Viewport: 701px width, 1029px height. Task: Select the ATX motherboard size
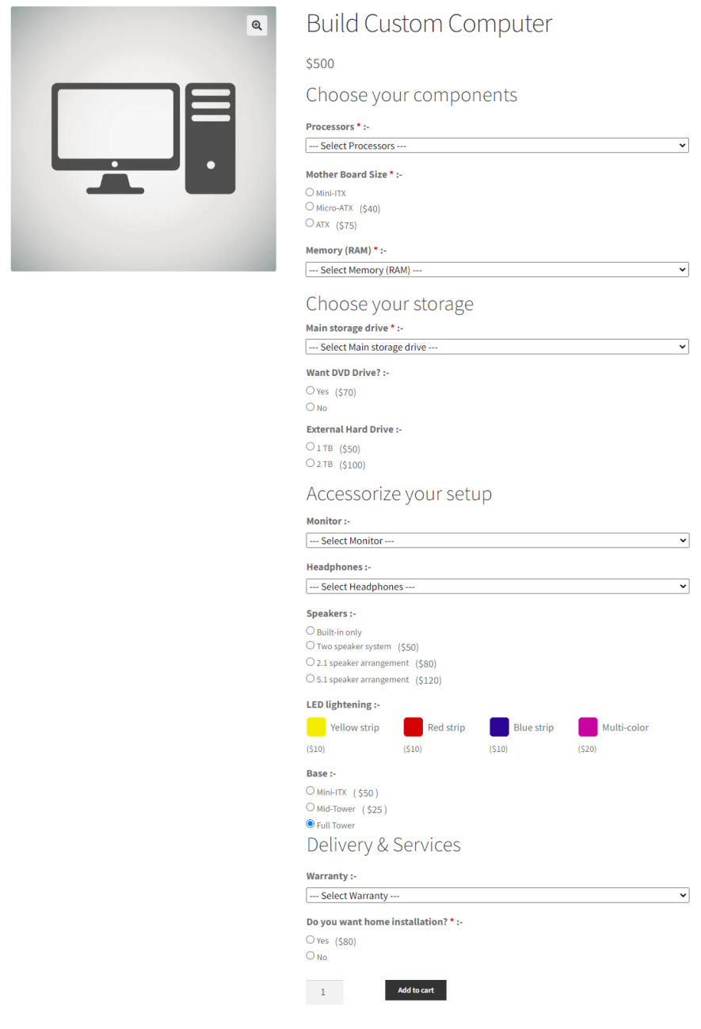(310, 222)
